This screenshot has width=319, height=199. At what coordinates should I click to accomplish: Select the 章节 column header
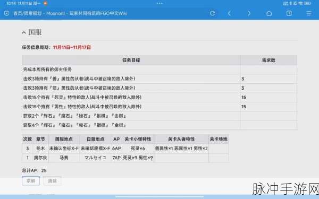click(x=40, y=139)
